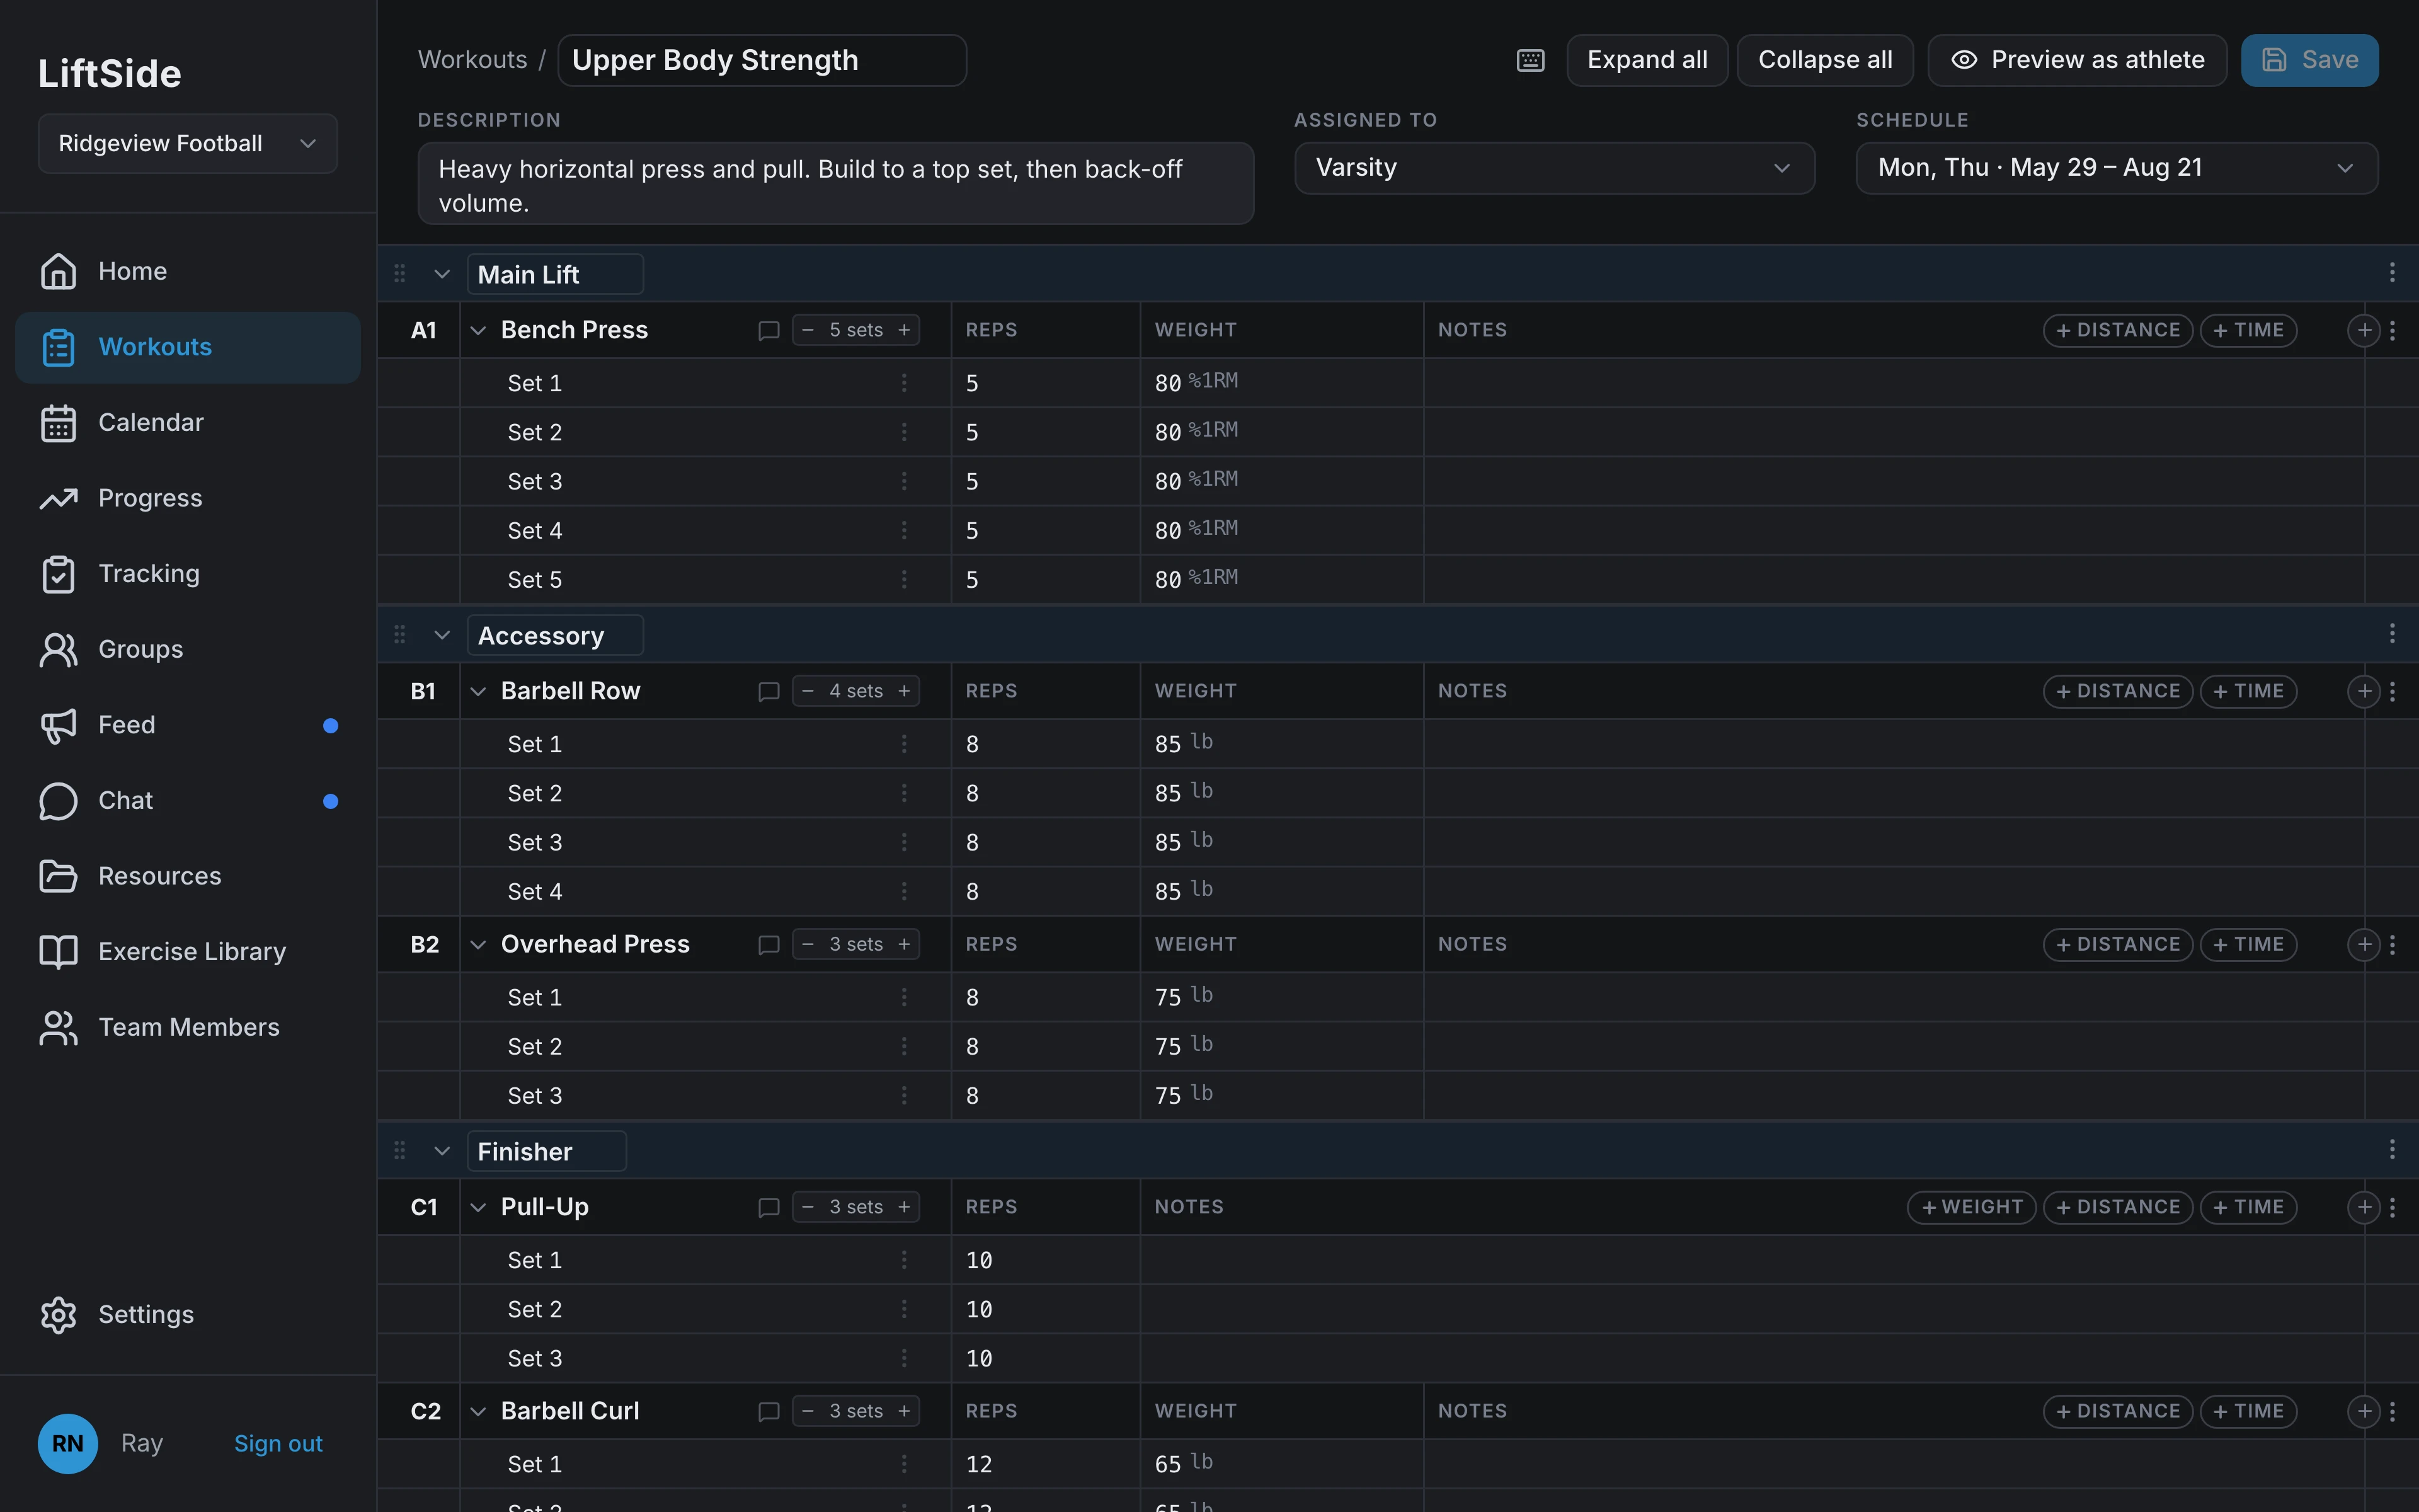The image size is (2419, 1512).
Task: Click the Sign out link
Action: 278,1443
